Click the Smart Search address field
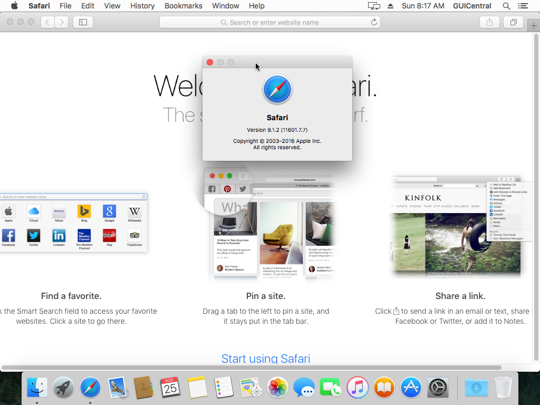The width and height of the screenshot is (540, 405). [269, 22]
